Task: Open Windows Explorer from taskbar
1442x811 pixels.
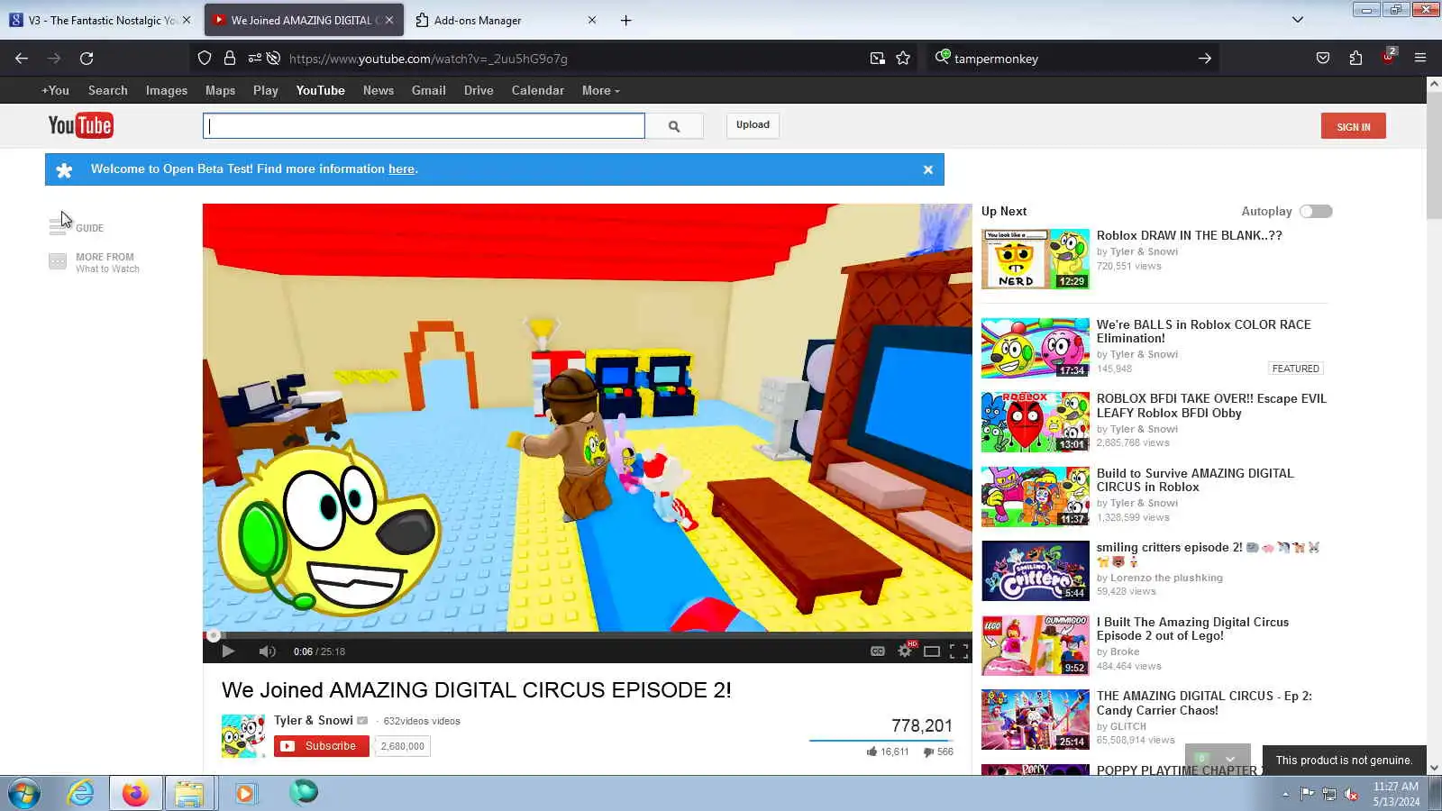Action: point(189,794)
